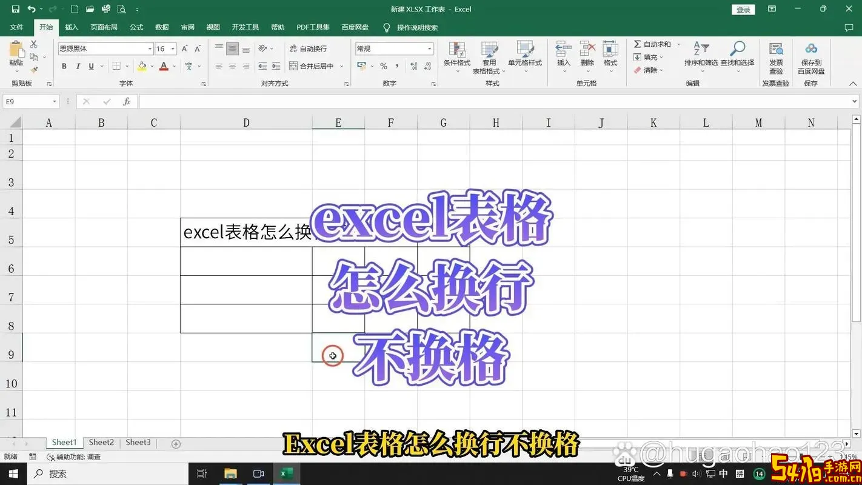Apply cell borders icon
This screenshot has width=862, height=485.
point(116,66)
